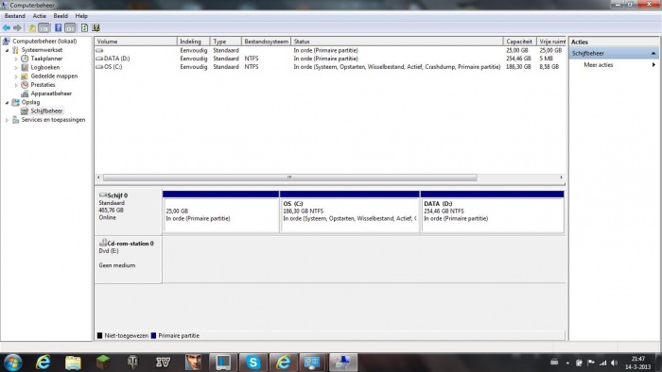662x372 pixels.
Task: Launch World of Tanks shield icon
Action: tap(133, 363)
